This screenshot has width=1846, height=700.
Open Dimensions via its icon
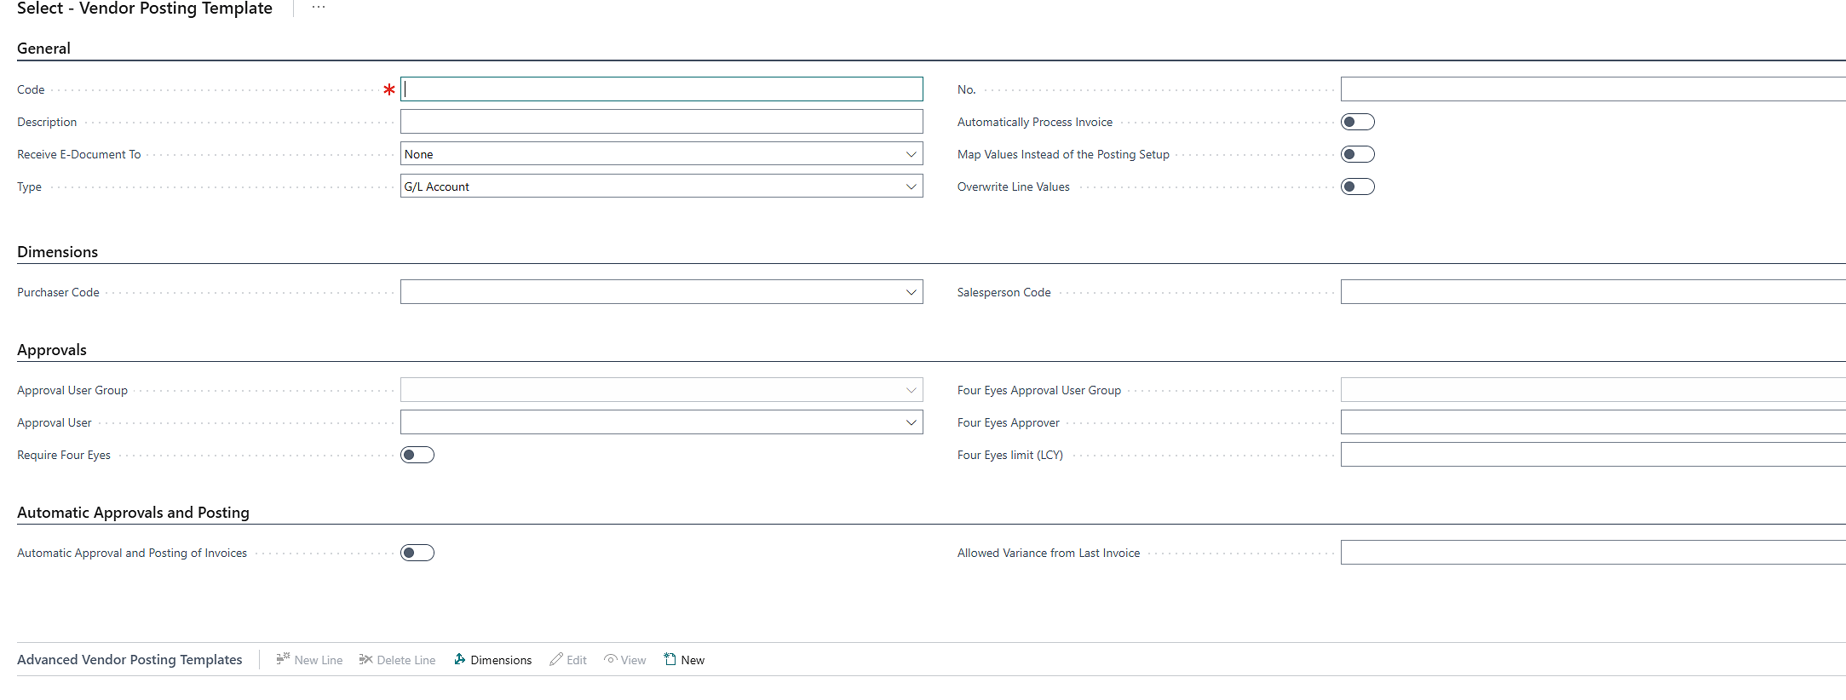tap(460, 659)
